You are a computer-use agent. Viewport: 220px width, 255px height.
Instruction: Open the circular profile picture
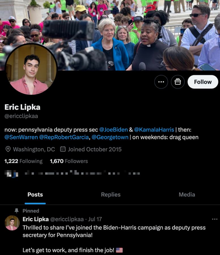31,69
